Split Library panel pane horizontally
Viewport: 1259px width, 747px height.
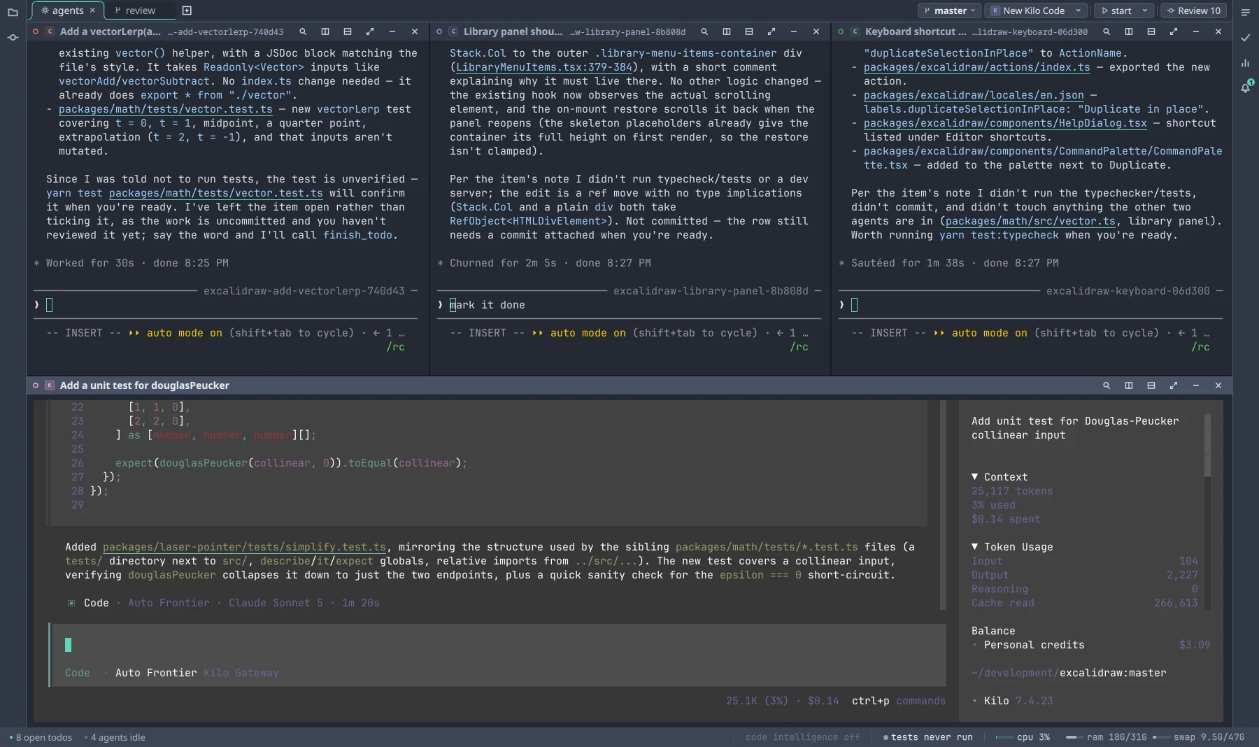coord(749,31)
